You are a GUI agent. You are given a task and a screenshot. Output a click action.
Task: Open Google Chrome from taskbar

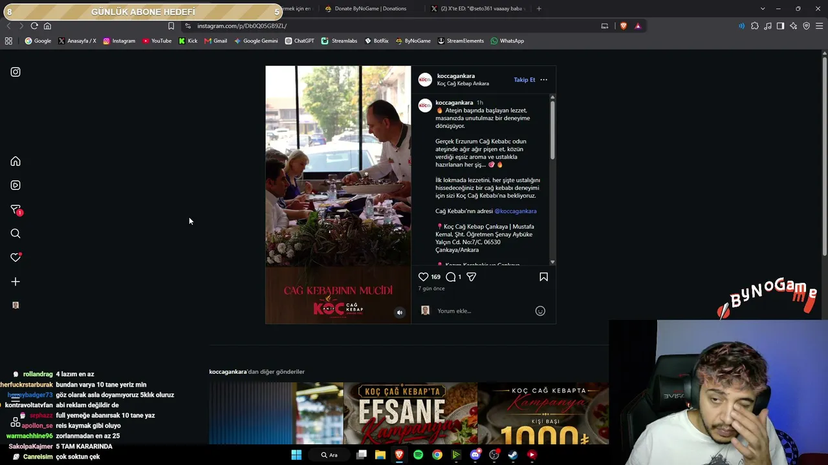pyautogui.click(x=437, y=455)
